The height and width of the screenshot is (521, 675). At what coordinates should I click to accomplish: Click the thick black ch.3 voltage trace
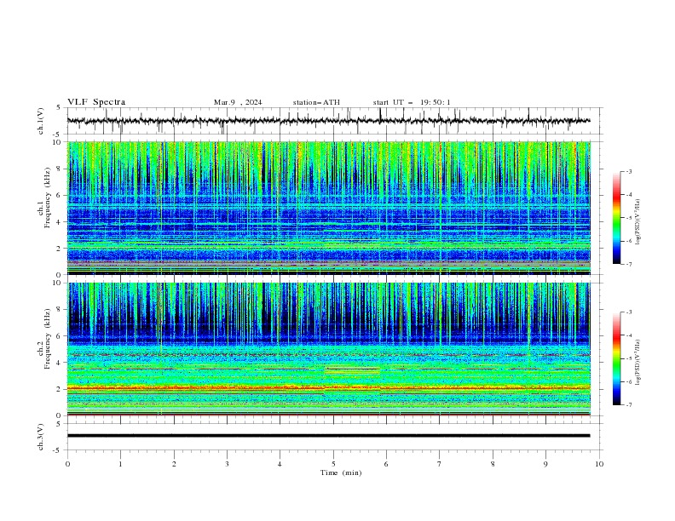tap(328, 436)
